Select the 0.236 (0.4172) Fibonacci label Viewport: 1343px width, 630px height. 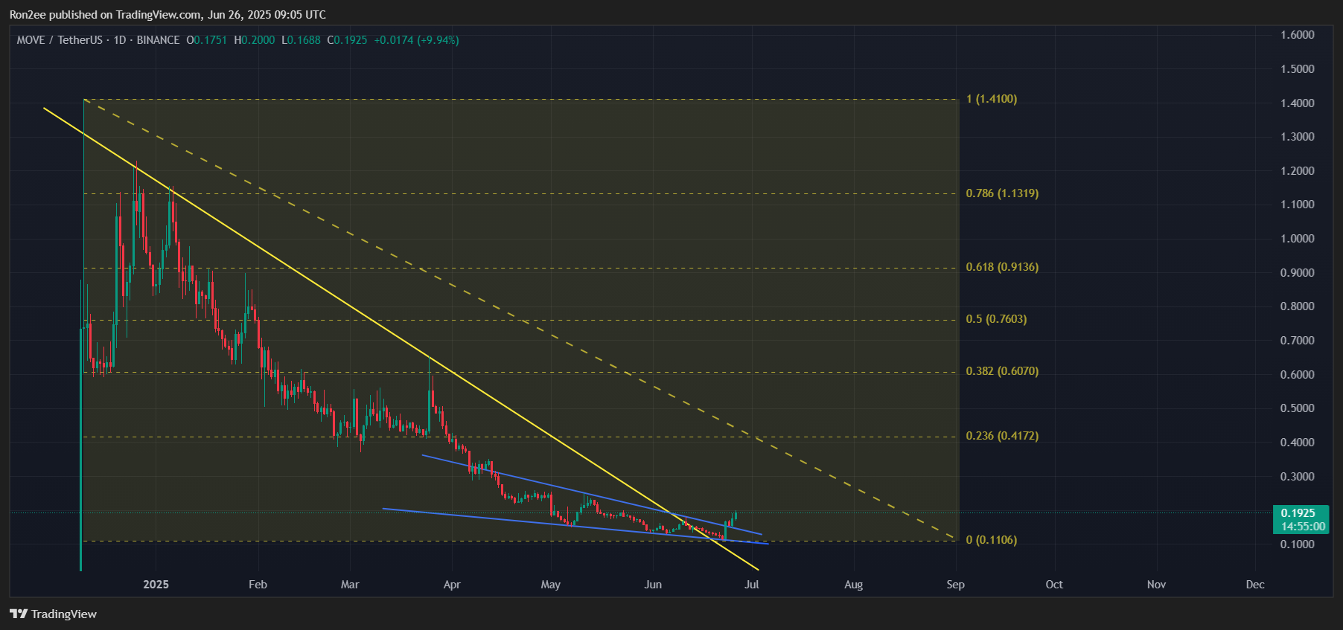click(1001, 436)
